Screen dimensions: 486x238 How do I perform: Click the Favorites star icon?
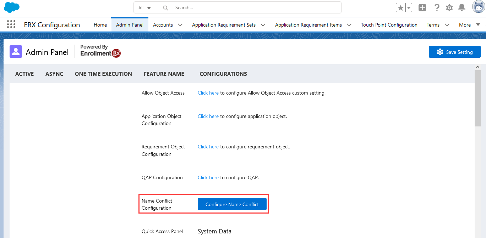400,8
